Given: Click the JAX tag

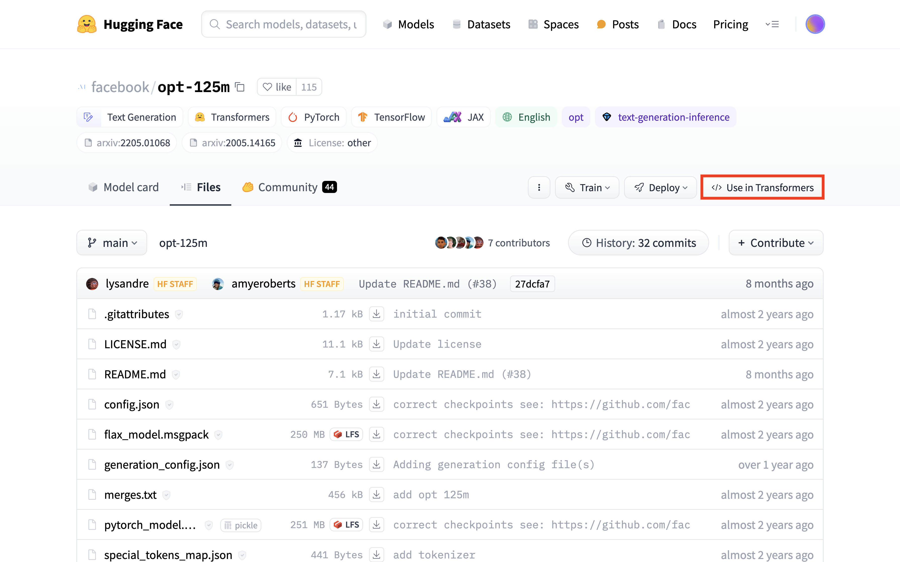Looking at the screenshot, I should (463, 117).
